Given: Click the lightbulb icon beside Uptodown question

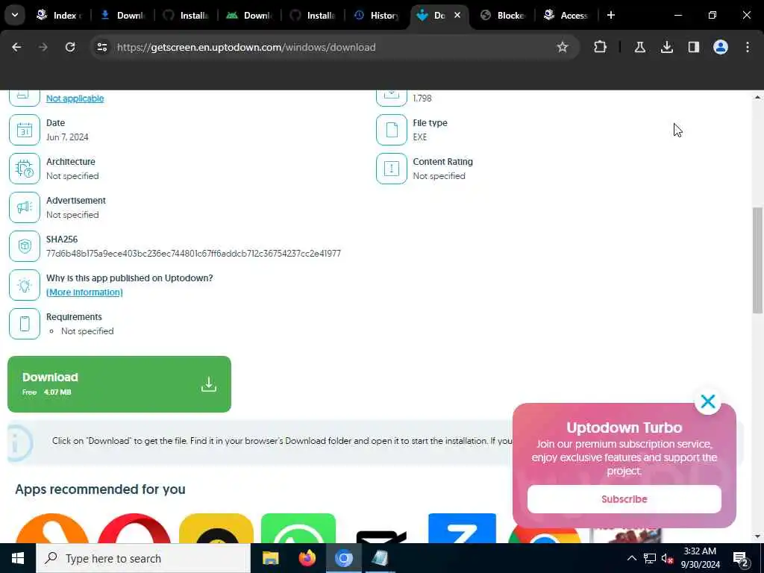Looking at the screenshot, I should click(25, 285).
